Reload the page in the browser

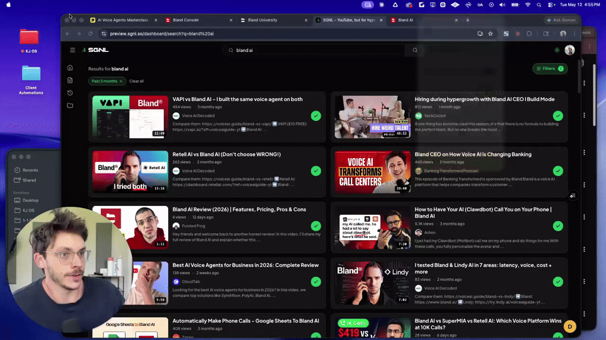[91, 34]
